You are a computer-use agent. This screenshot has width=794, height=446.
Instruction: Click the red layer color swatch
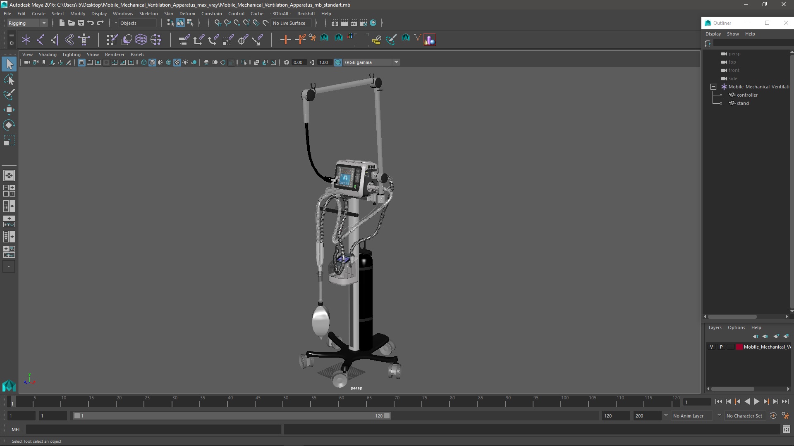[x=739, y=347]
